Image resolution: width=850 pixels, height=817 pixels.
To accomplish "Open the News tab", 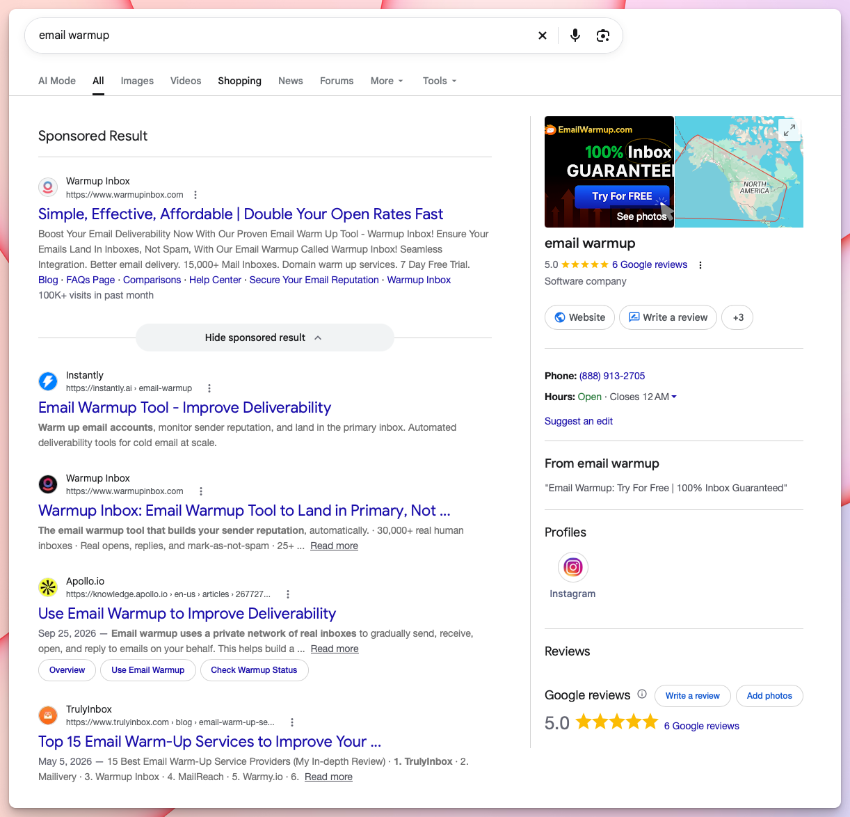I will tap(291, 81).
